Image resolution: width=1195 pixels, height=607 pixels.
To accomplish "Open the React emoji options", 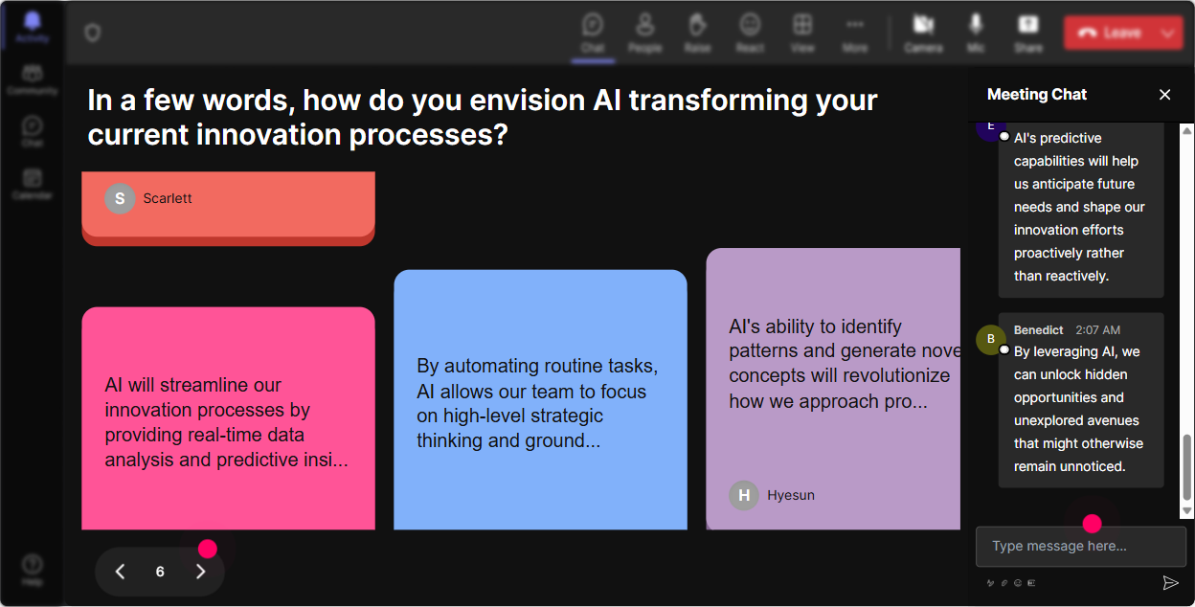I will (750, 33).
